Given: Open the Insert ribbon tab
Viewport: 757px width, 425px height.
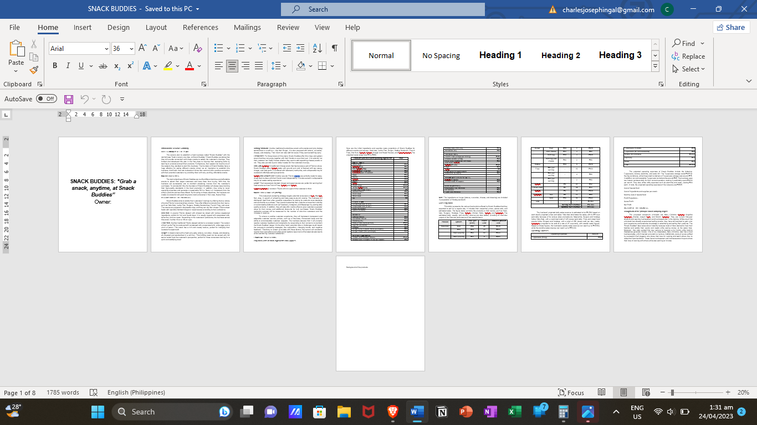Looking at the screenshot, I should coord(83,27).
